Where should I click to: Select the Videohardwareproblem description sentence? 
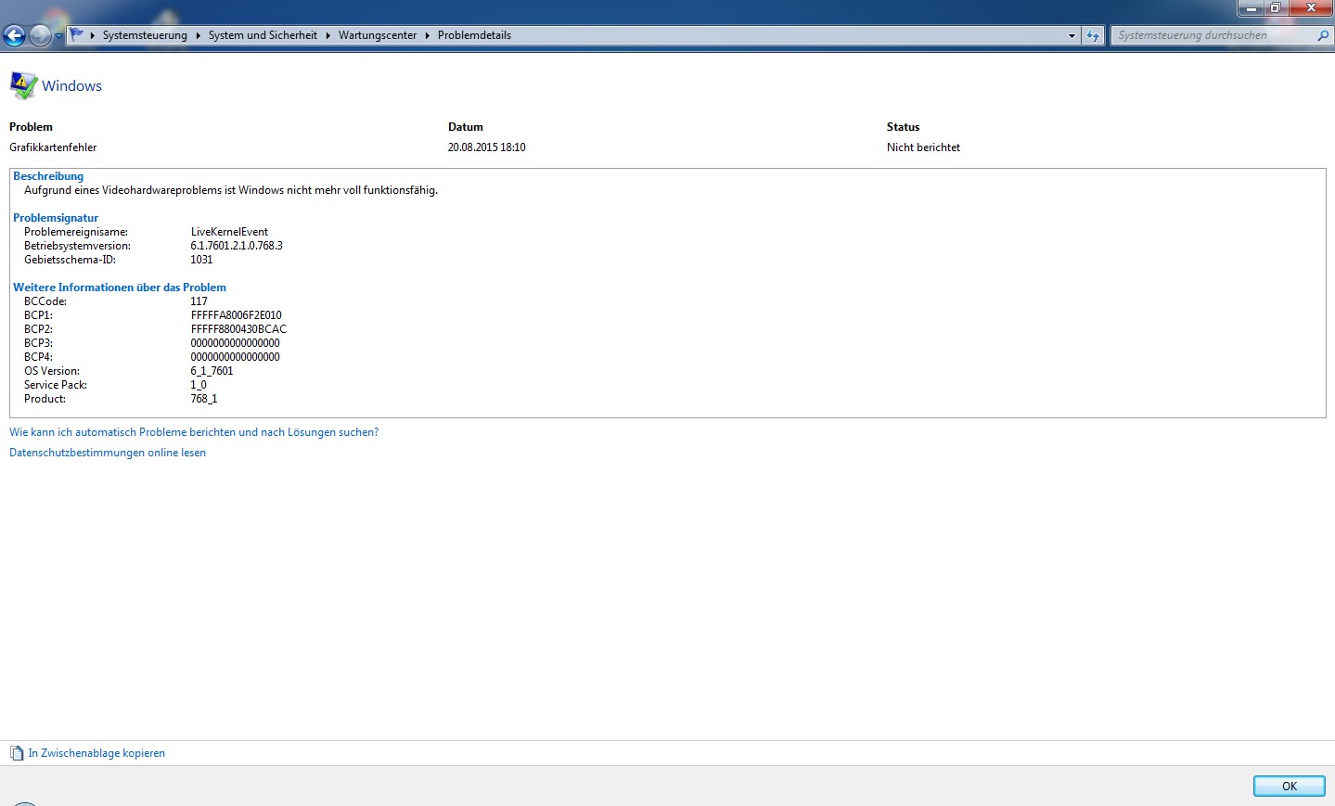click(x=231, y=190)
